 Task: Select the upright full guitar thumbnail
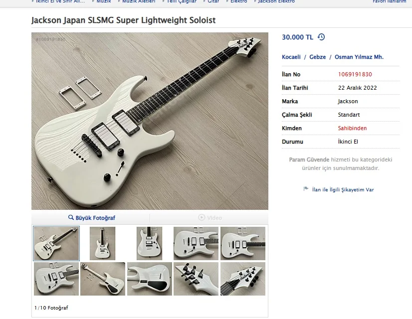point(102,243)
